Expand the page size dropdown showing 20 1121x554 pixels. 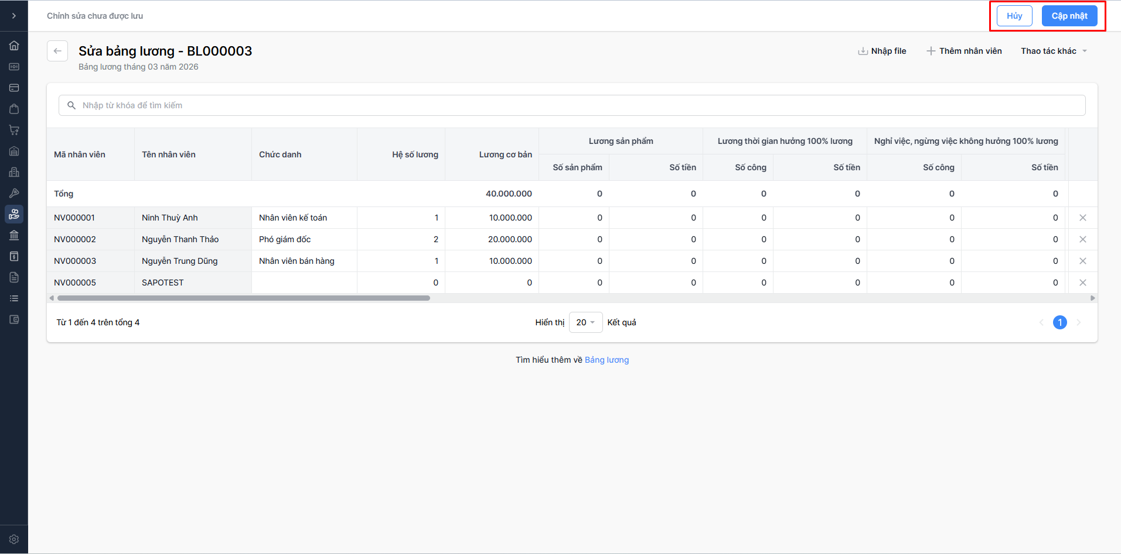(585, 322)
